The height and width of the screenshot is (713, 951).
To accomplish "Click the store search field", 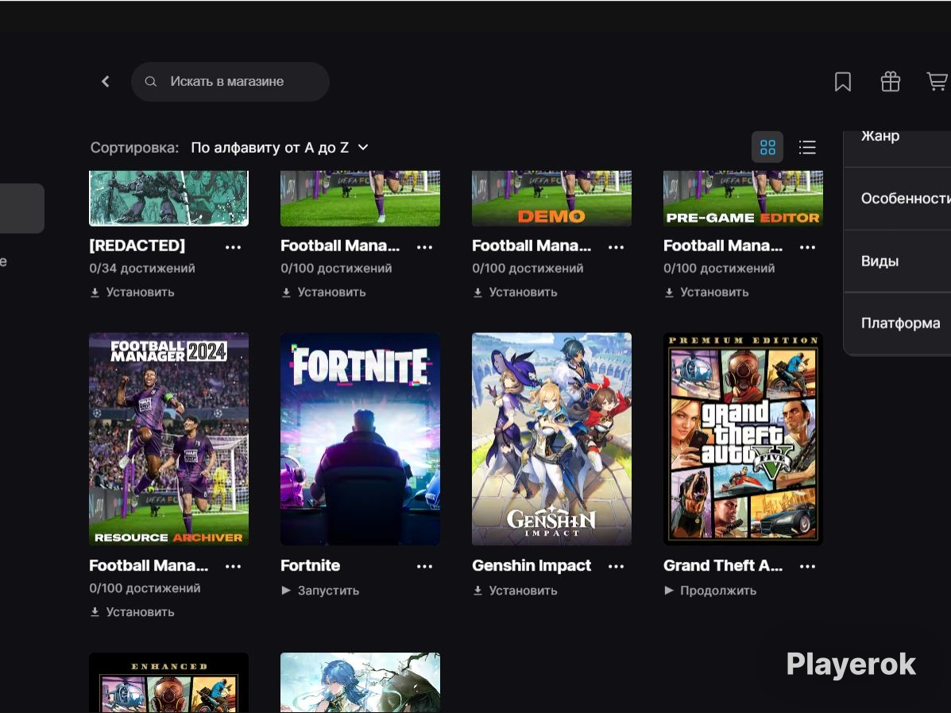I will [230, 81].
